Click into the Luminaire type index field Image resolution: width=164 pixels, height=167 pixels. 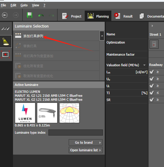coord(76,133)
